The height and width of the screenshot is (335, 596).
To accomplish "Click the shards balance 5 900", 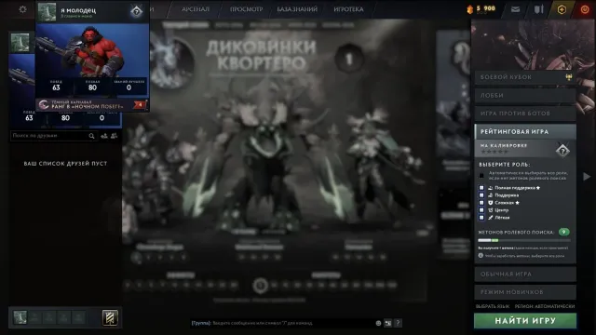I will tap(481, 8).
